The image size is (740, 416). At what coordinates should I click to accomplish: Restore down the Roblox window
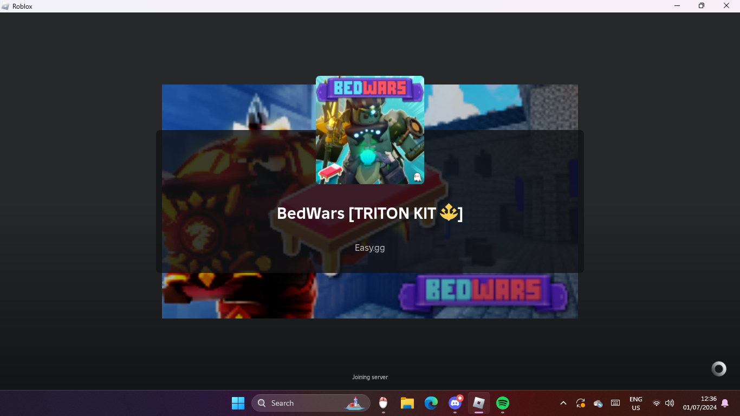click(702, 6)
